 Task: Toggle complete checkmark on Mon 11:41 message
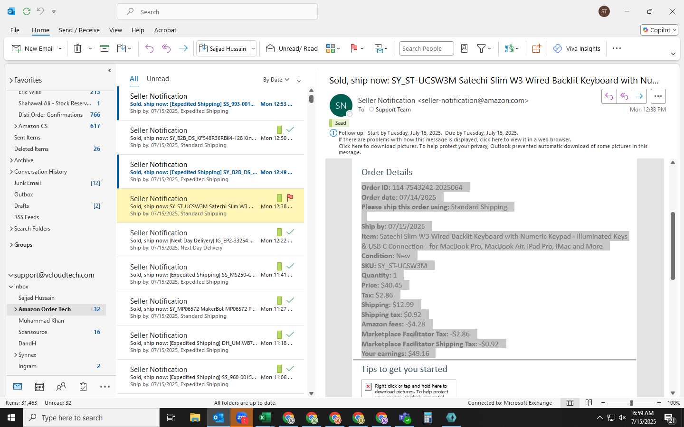(x=290, y=266)
